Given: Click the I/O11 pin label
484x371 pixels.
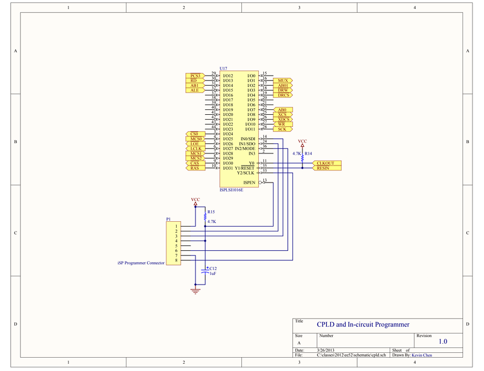Looking at the screenshot, I should pos(250,129).
